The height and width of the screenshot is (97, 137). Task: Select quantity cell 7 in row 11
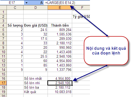(15, 56)
